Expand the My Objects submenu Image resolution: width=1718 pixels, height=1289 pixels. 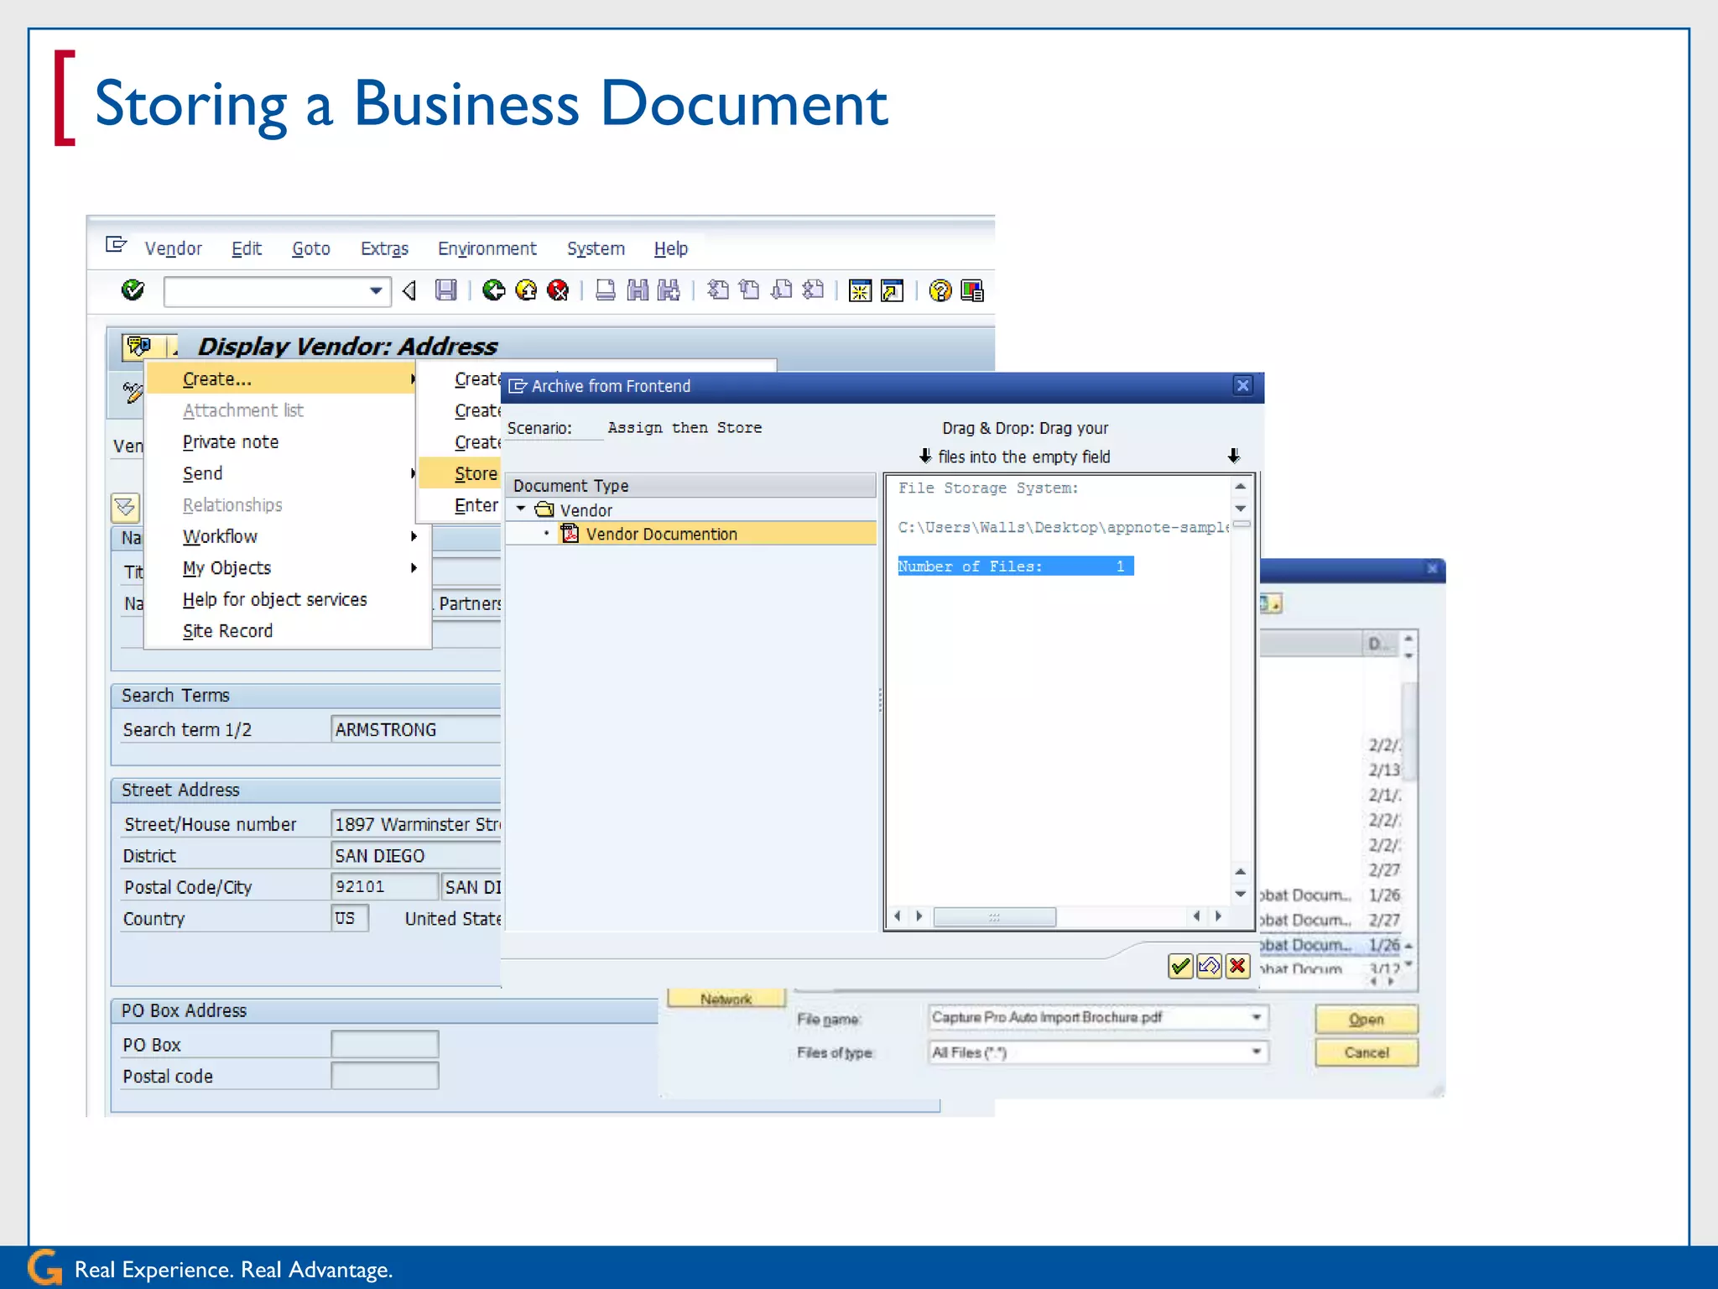pos(414,568)
